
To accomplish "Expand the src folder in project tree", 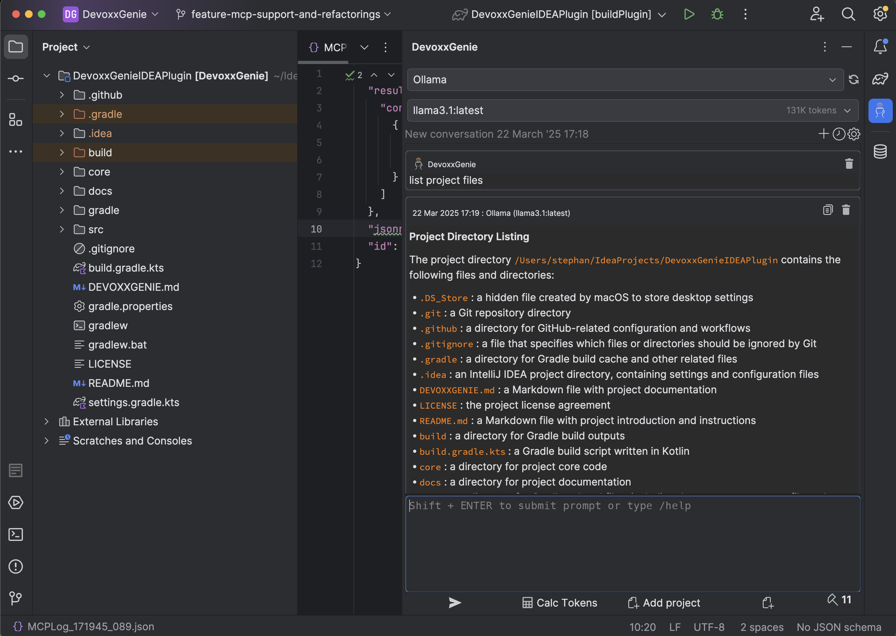I will click(x=61, y=230).
